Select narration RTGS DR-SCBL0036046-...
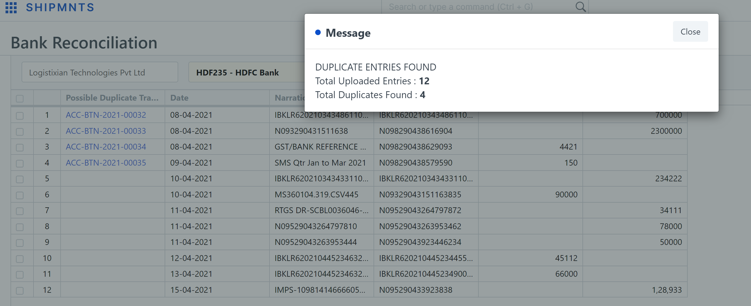 click(322, 210)
